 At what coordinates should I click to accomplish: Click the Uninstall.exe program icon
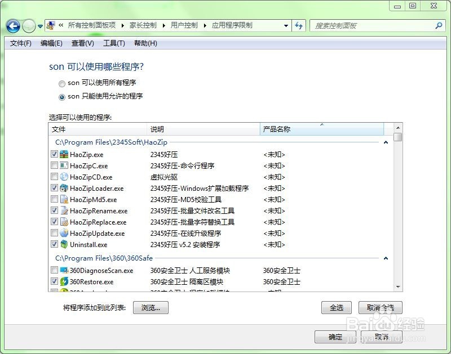coord(64,244)
